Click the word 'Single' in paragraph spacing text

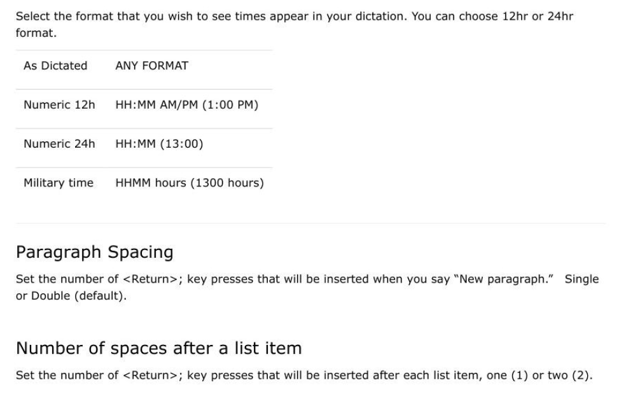pyautogui.click(x=581, y=279)
